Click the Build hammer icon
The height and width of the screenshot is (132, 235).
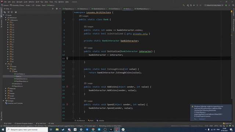tap(184, 5)
